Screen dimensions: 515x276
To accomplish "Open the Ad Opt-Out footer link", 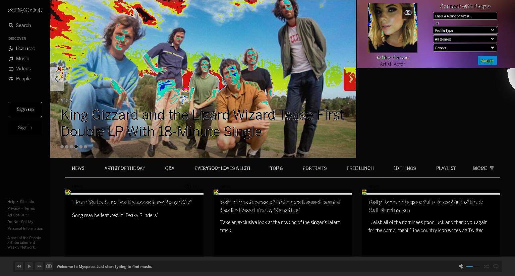I will point(17,215).
